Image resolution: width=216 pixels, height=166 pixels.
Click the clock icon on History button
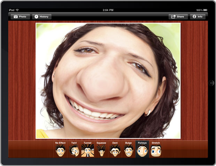click(x=36, y=17)
